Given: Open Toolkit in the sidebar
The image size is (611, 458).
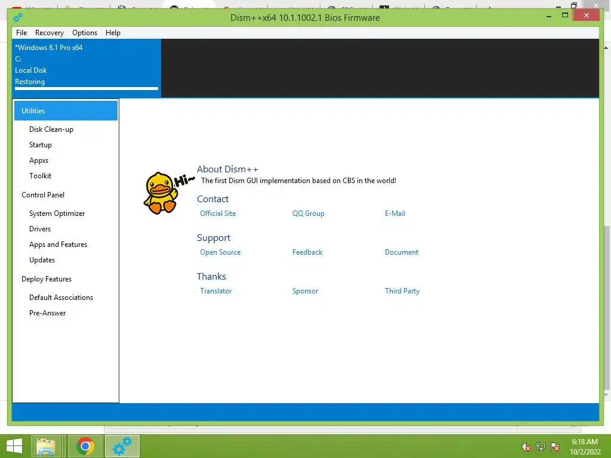Looking at the screenshot, I should pos(40,176).
